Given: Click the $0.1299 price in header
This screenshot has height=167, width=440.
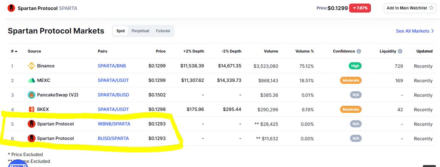Looking at the screenshot, I should coord(337,8).
